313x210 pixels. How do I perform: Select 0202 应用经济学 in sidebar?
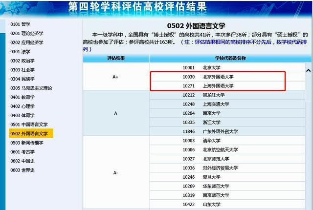coord(27,42)
